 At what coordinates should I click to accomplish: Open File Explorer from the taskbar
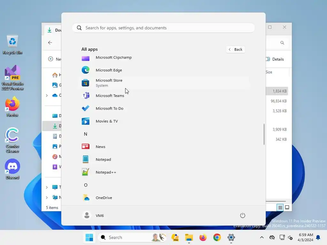coord(189,237)
